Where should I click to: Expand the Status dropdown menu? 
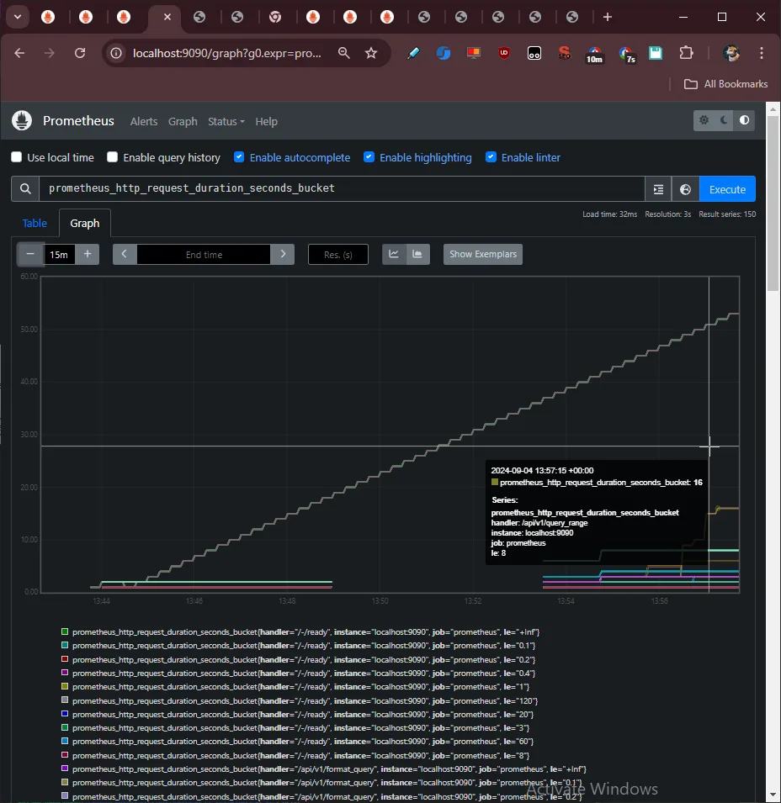pyautogui.click(x=226, y=121)
